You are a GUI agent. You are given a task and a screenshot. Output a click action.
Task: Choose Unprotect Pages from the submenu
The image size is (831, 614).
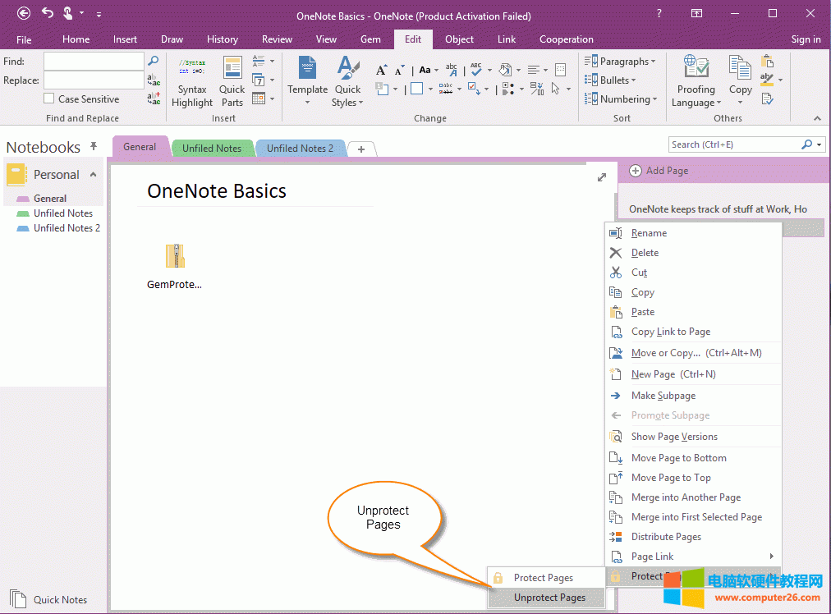(549, 598)
